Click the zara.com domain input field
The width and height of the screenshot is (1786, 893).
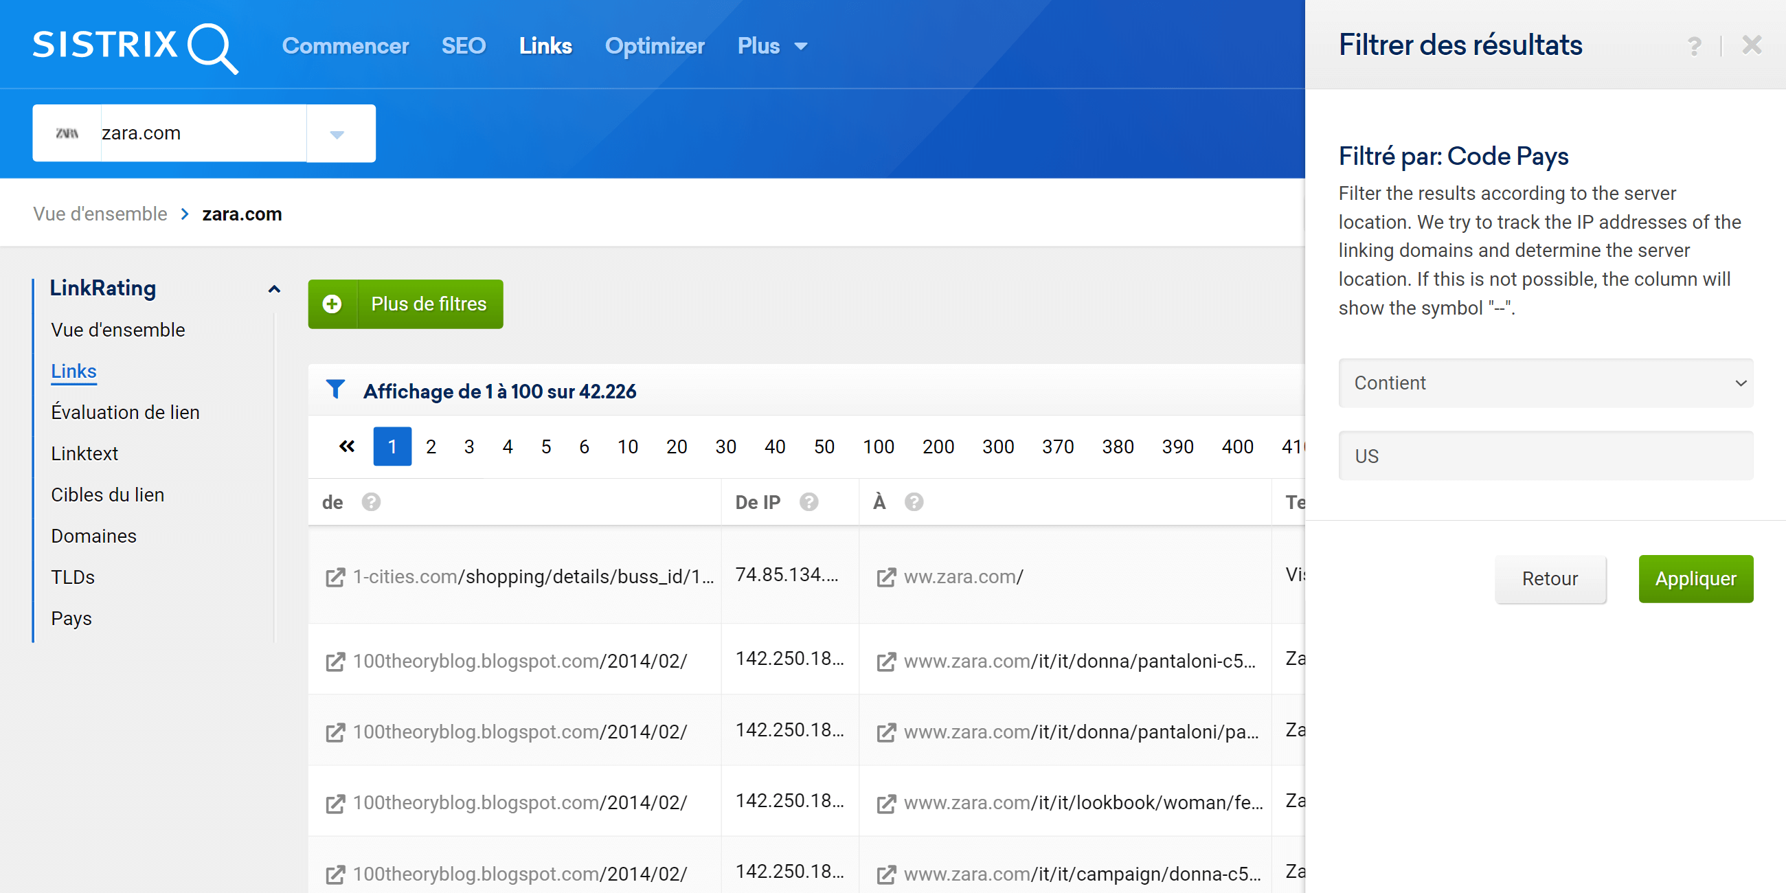[x=203, y=133]
